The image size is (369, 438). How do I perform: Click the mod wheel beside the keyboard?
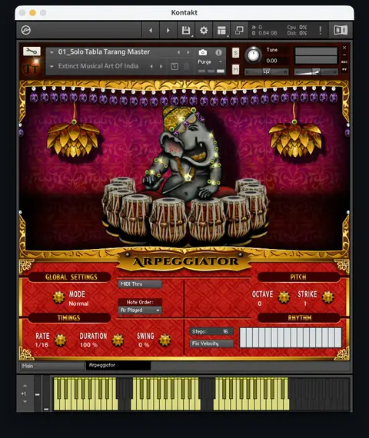46,394
